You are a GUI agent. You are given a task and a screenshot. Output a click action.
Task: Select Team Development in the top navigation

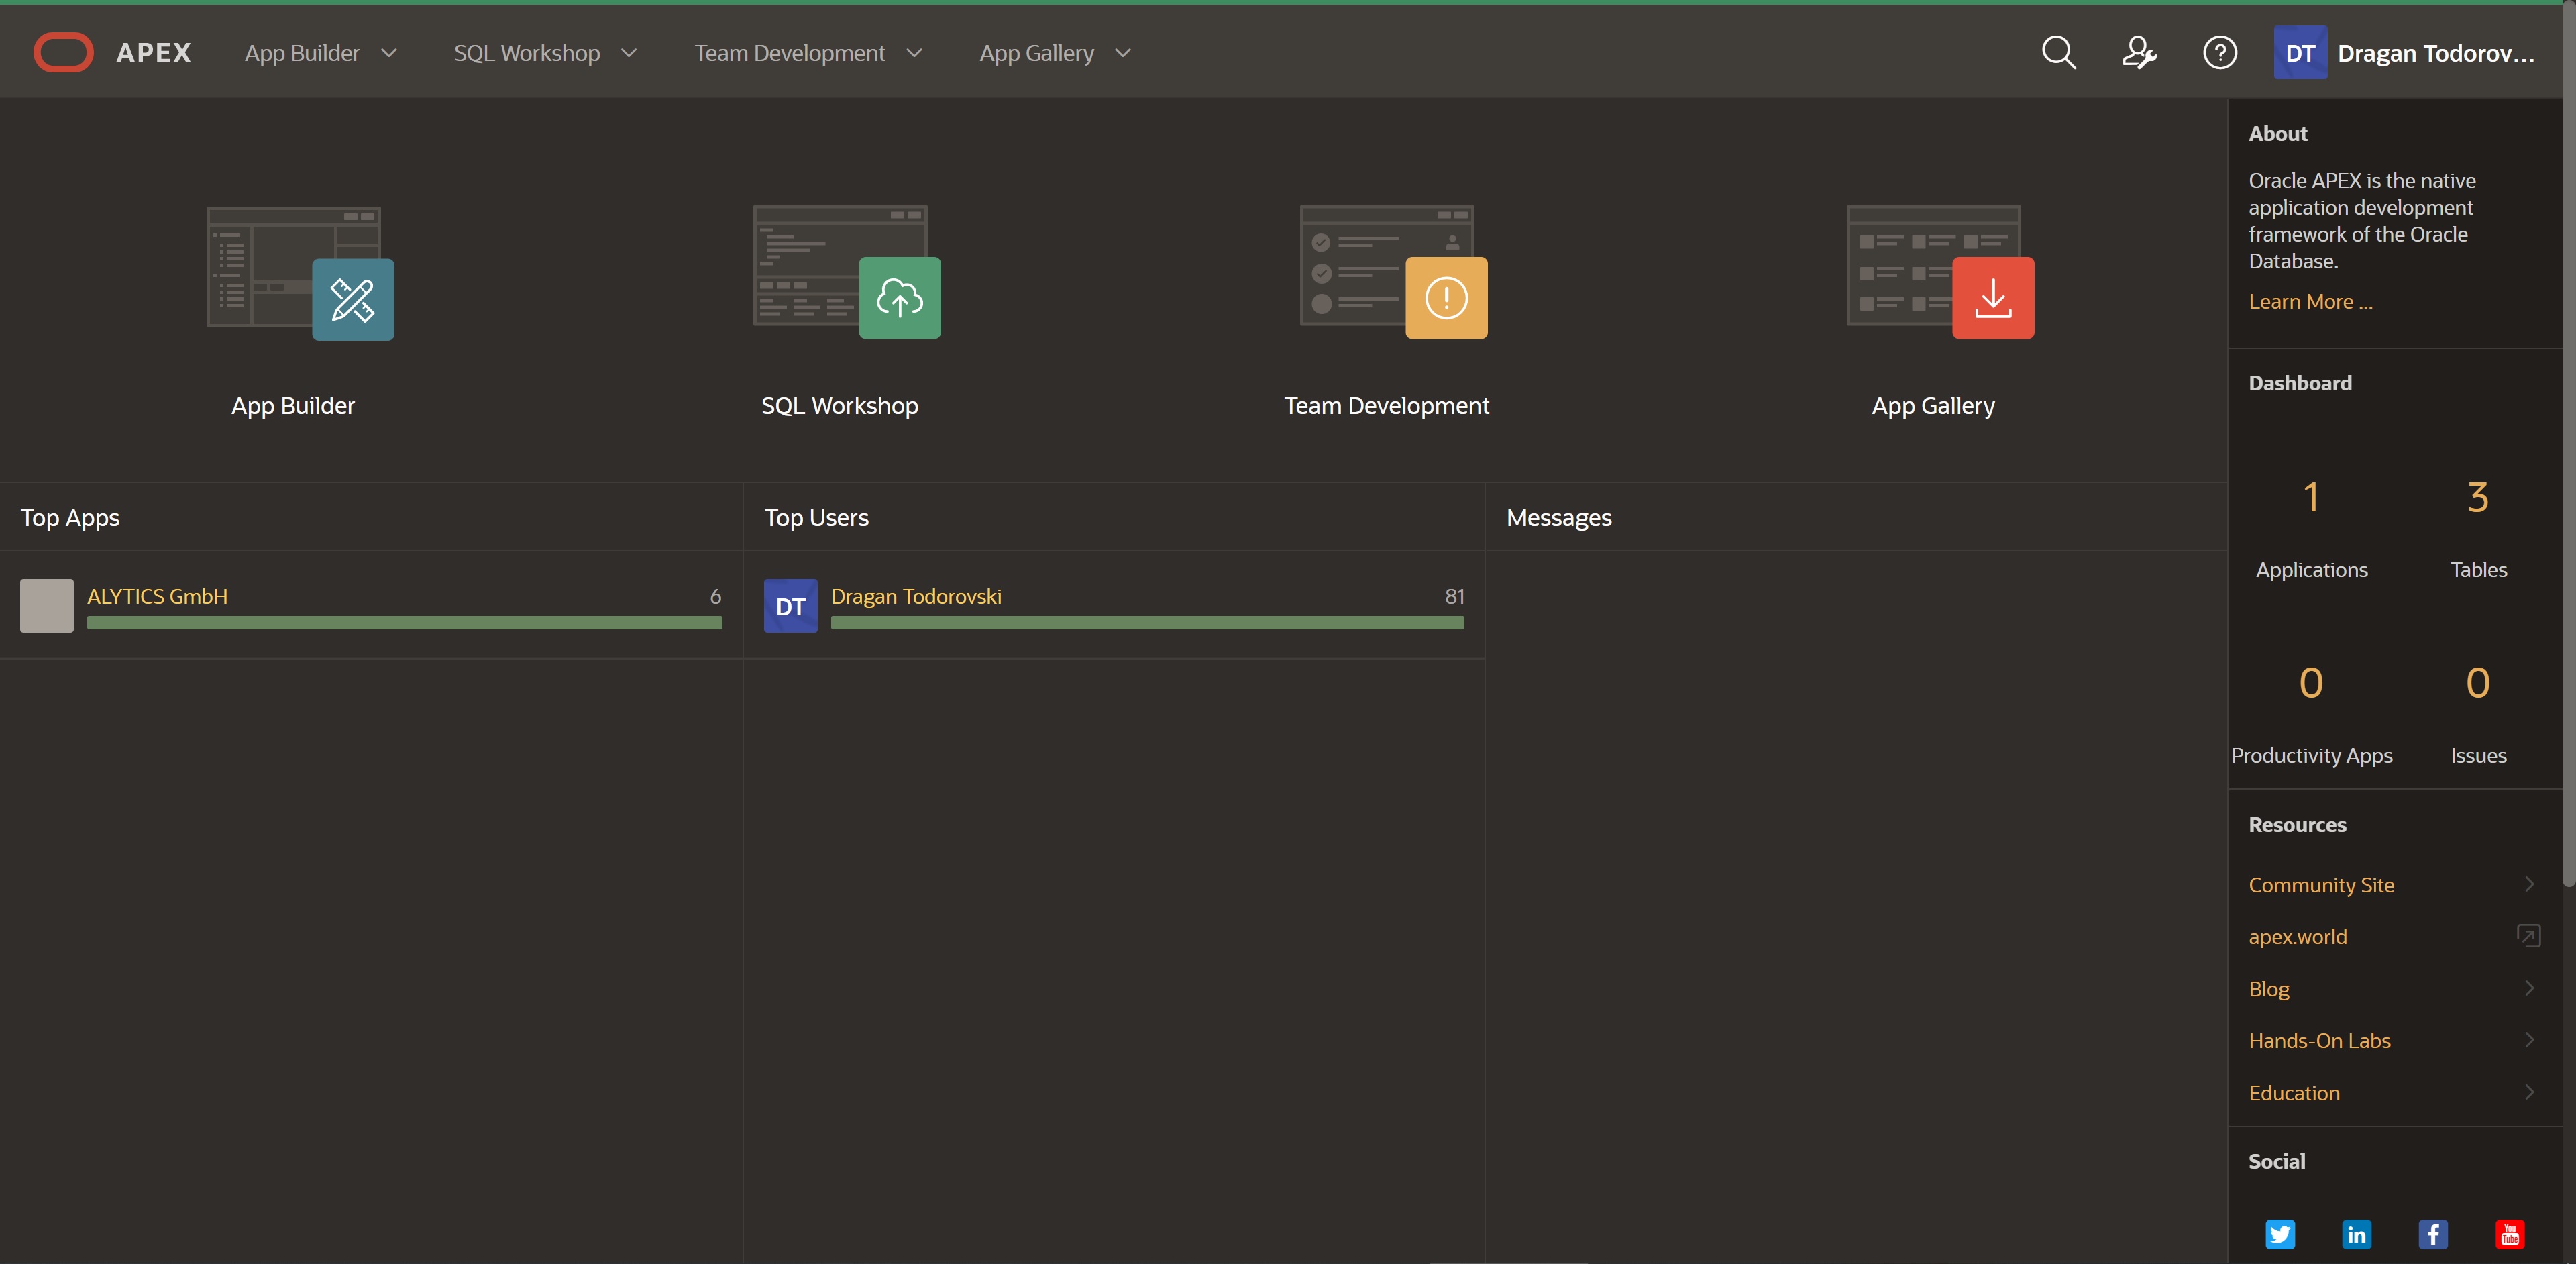[790, 53]
